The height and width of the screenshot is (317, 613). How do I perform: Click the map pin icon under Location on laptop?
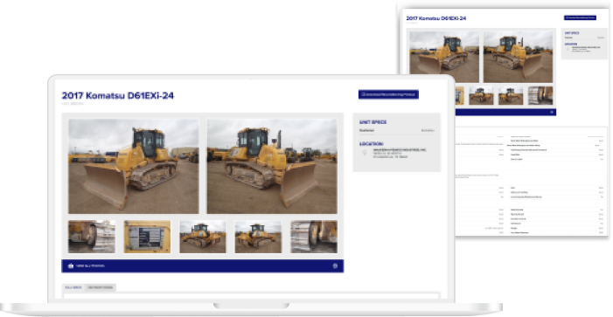click(365, 153)
